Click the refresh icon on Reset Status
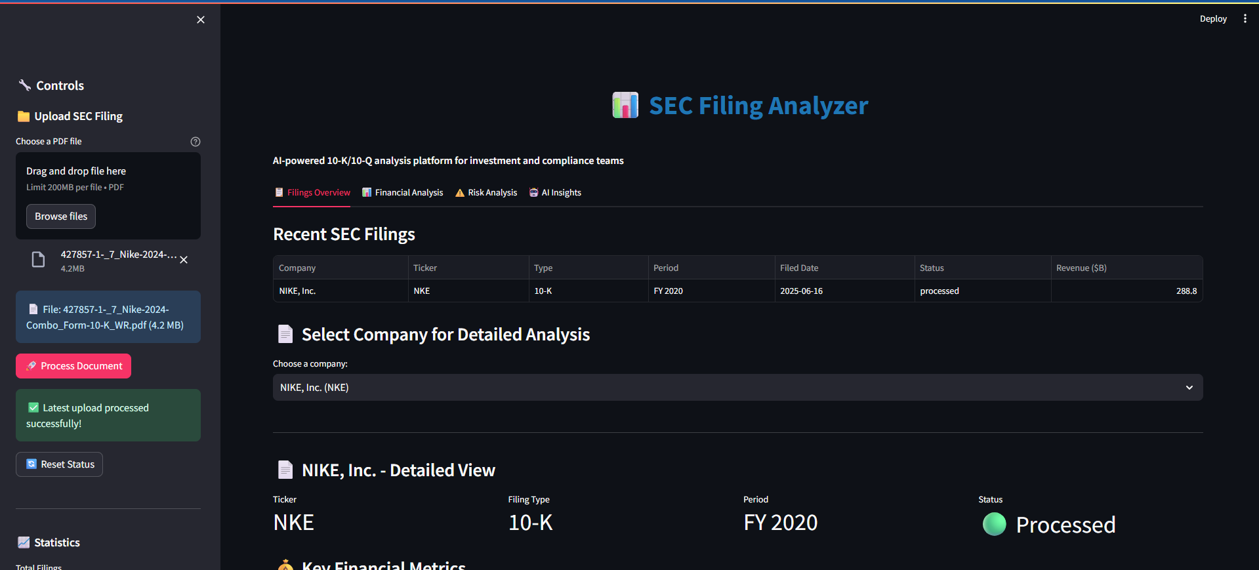Screen dimensions: 1259x570 point(31,464)
